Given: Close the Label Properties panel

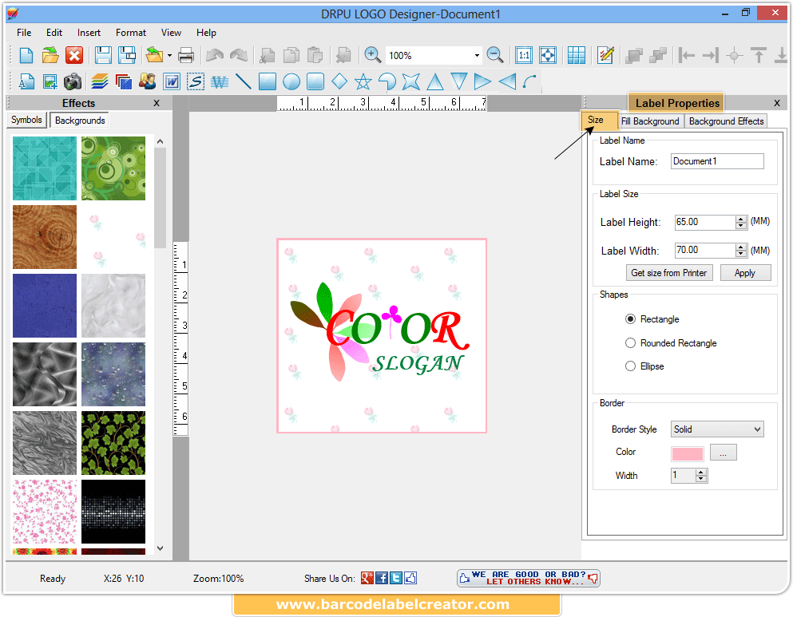Looking at the screenshot, I should 777,103.
